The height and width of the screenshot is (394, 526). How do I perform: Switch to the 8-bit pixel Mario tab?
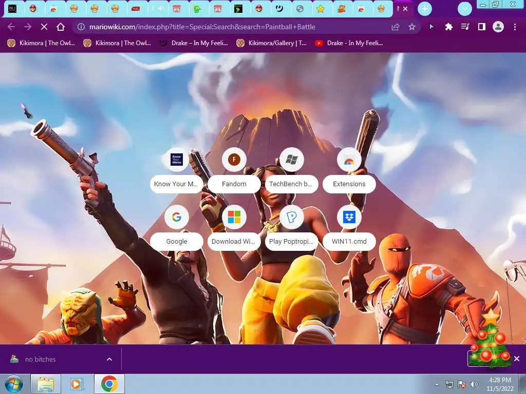[341, 9]
